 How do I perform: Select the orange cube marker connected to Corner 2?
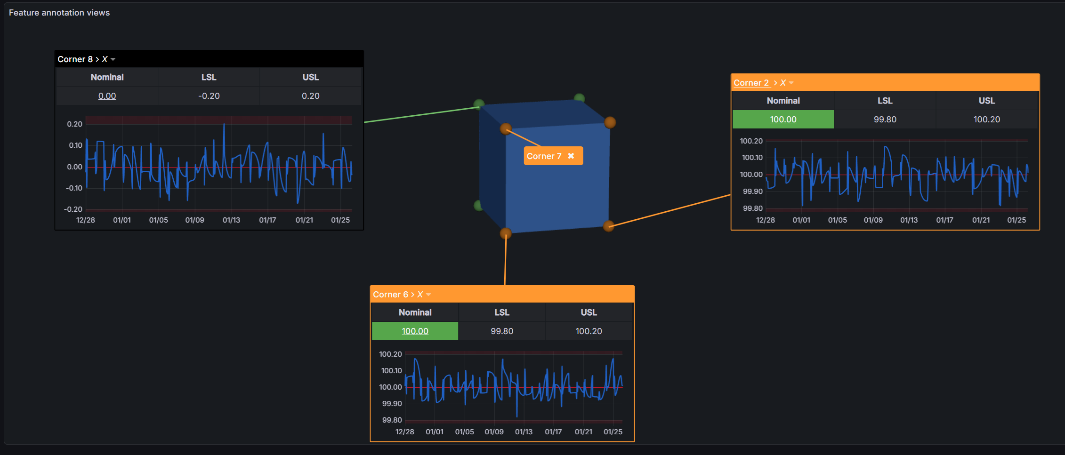click(608, 226)
